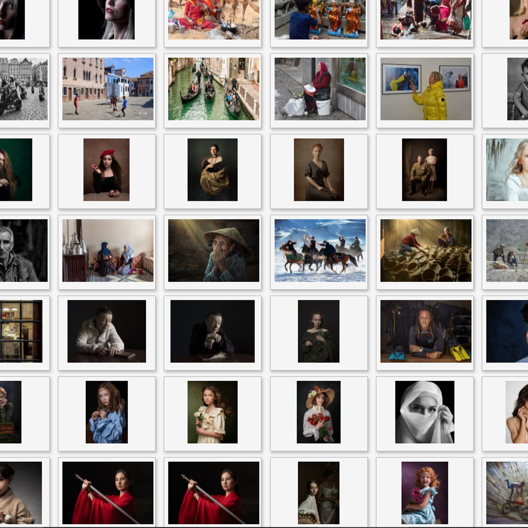Select the first woman in red with sword
This screenshot has height=528, width=528.
pyautogui.click(x=108, y=493)
